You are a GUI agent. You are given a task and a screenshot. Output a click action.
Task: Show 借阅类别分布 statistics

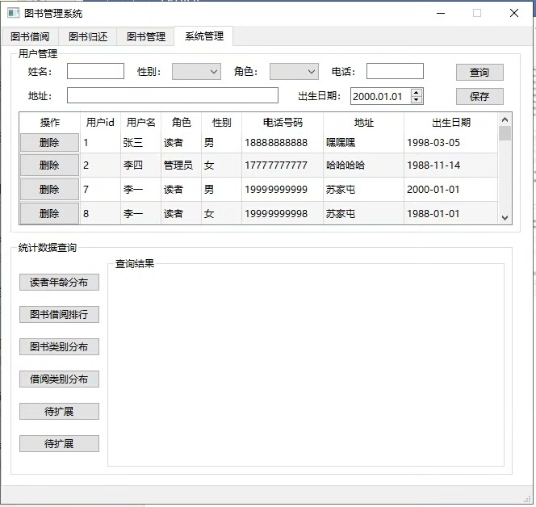coord(59,379)
